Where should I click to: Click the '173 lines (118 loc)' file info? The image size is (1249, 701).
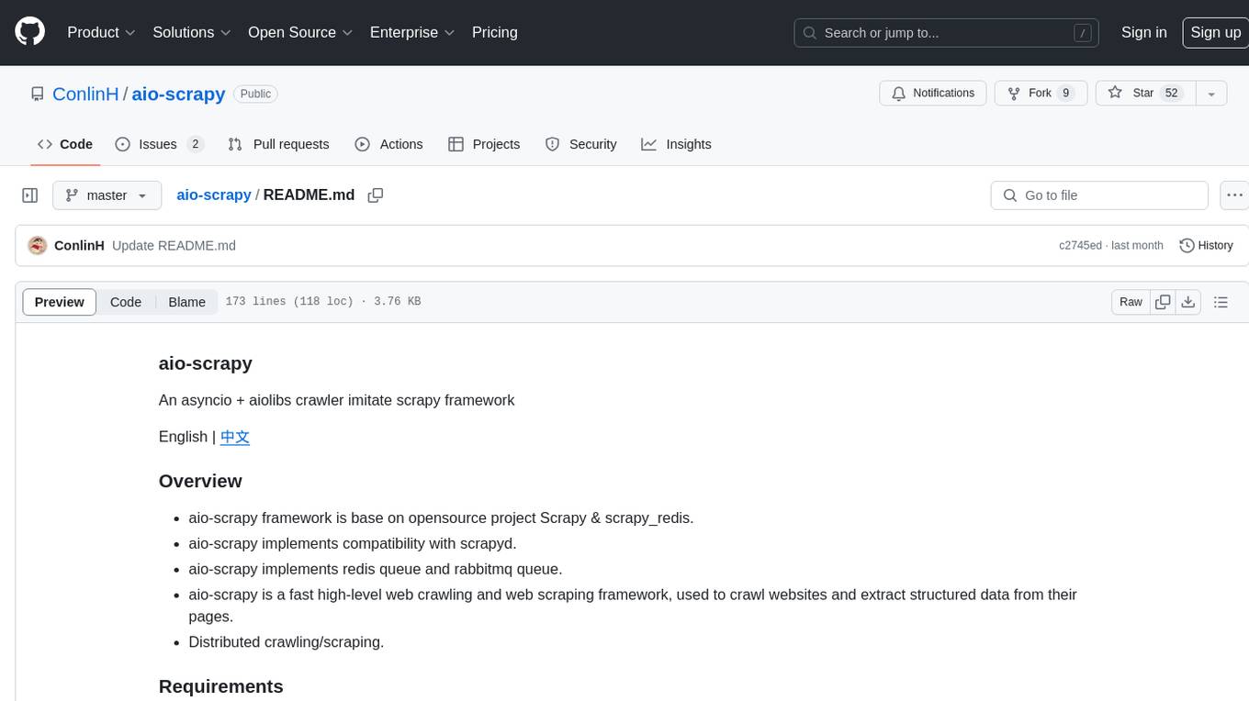(x=289, y=302)
